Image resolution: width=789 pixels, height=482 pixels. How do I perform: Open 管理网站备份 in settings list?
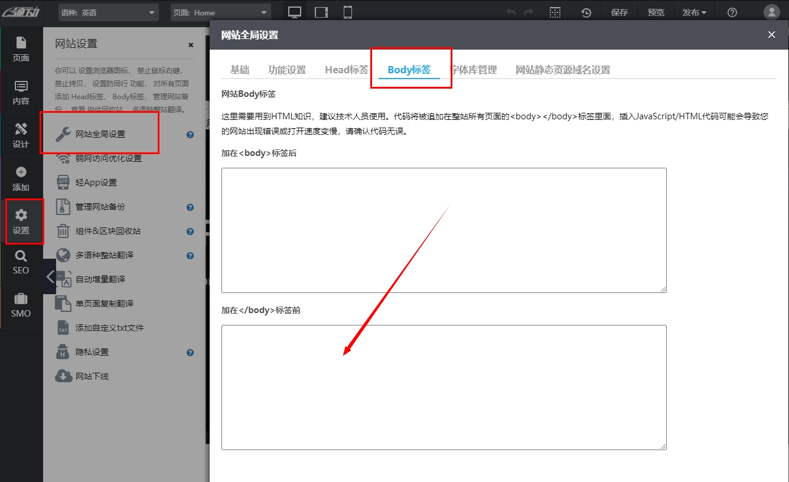100,207
